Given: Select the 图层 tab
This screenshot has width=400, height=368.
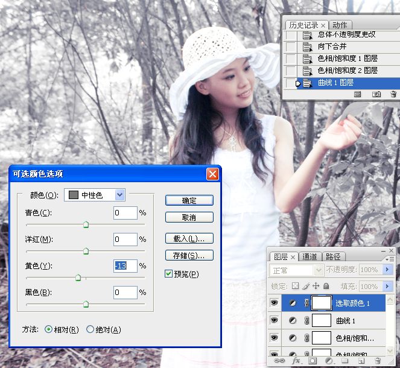Looking at the screenshot, I should (x=281, y=257).
